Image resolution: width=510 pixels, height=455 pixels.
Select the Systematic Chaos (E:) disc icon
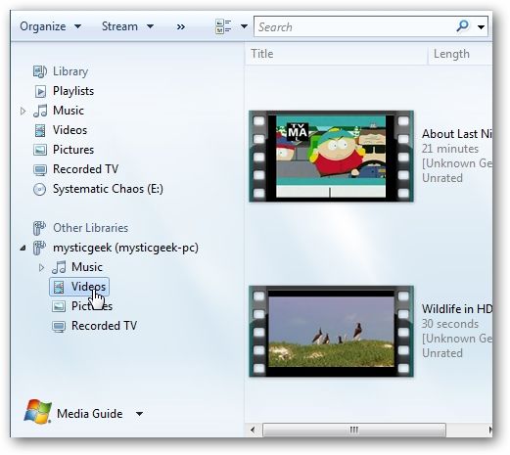[40, 189]
